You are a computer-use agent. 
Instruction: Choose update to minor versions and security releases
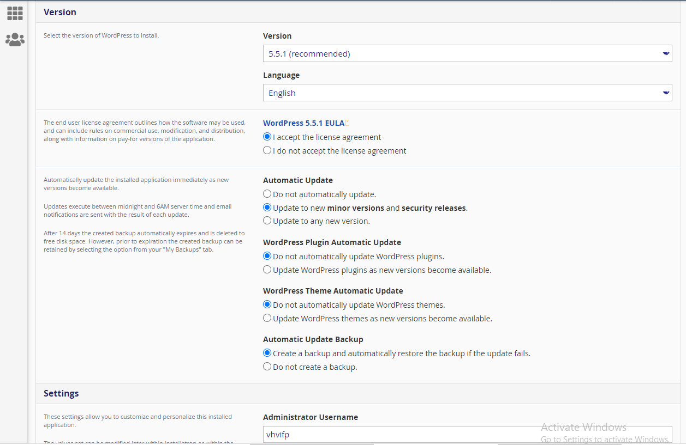click(x=267, y=208)
